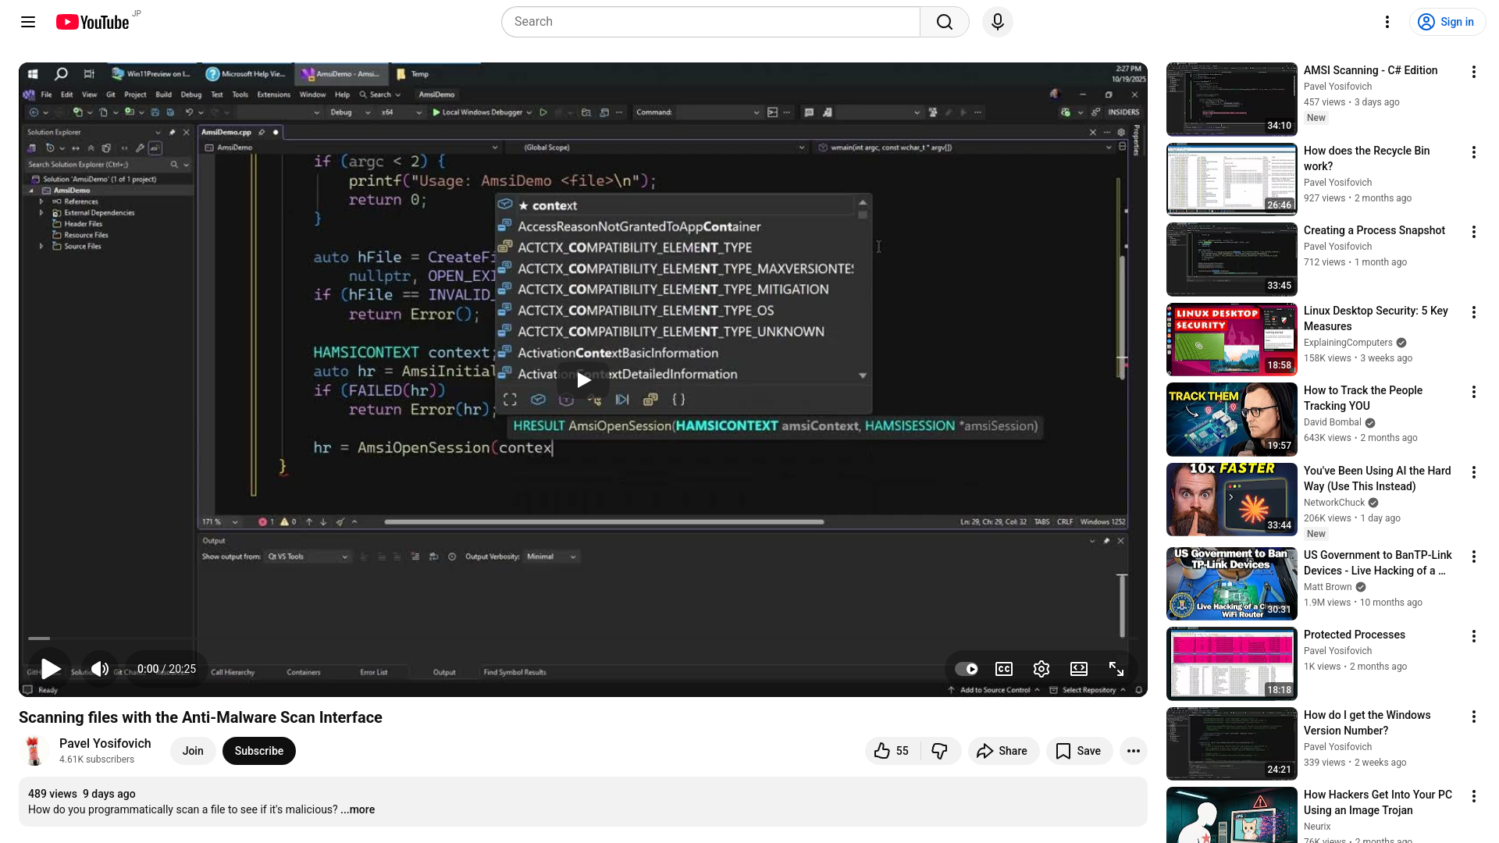Open options menu for Protected Processes video
This screenshot has height=843, width=1499.
coord(1474,636)
